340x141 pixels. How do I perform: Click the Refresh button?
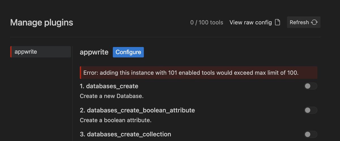click(303, 22)
